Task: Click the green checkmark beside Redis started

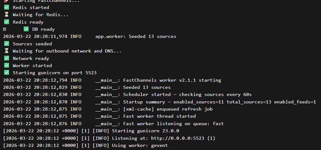Action: click(6, 7)
